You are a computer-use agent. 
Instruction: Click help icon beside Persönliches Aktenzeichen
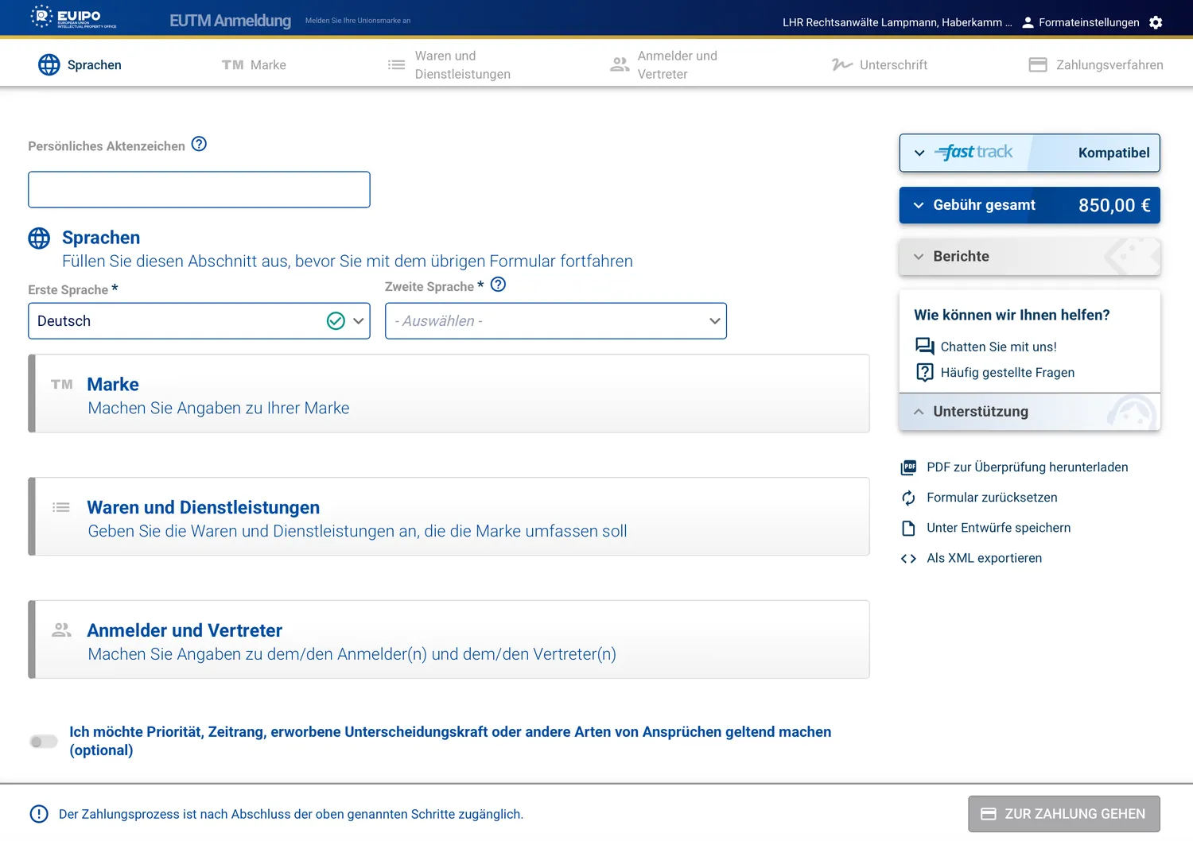tap(199, 144)
